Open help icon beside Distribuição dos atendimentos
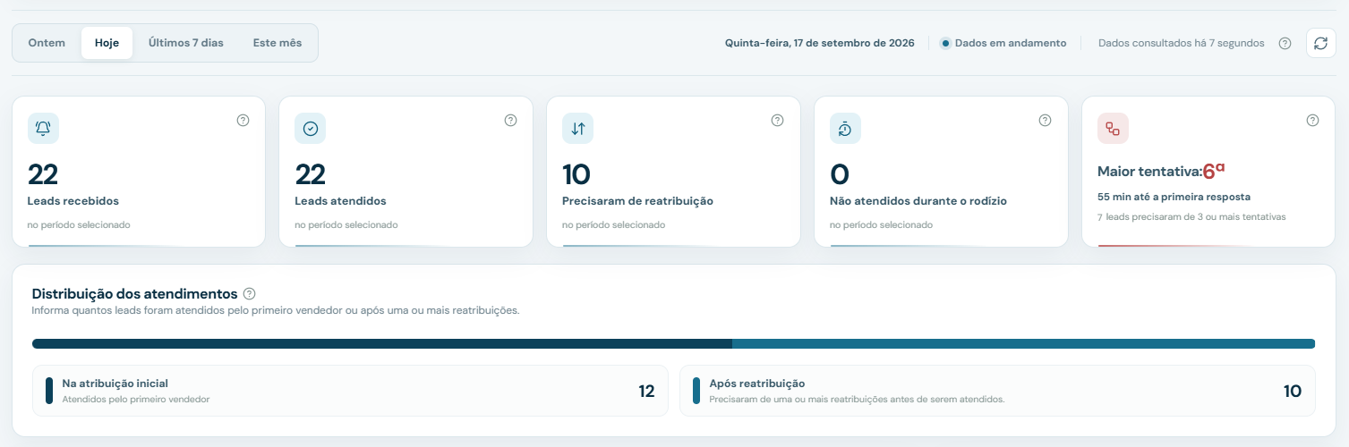 point(250,293)
